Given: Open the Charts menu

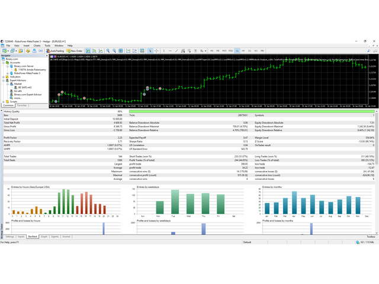Looking at the screenshot, I should click(x=37, y=45).
